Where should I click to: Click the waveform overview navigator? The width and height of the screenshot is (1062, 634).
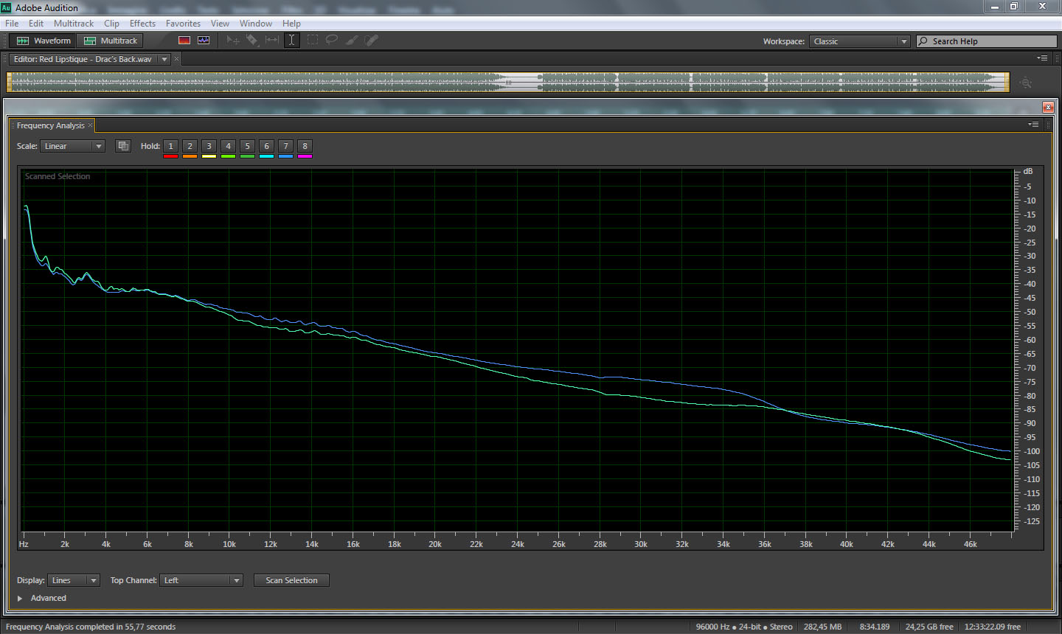coord(508,82)
